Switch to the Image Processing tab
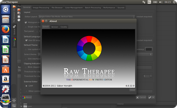The width and height of the screenshot is (177, 108). 41,7
